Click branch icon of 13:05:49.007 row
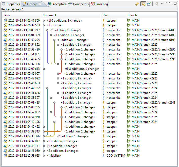Image resolution: width=179 pixels, height=167 pixels. pyautogui.click(x=129, y=74)
